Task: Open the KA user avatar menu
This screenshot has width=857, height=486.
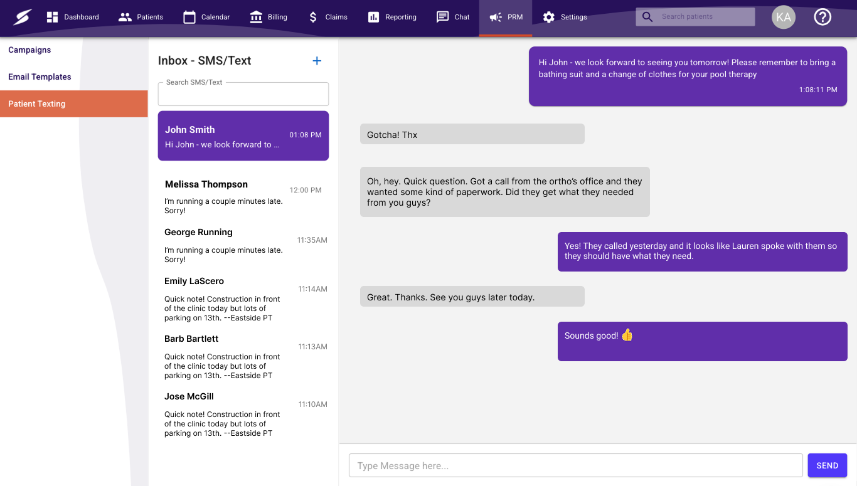Action: 783,17
